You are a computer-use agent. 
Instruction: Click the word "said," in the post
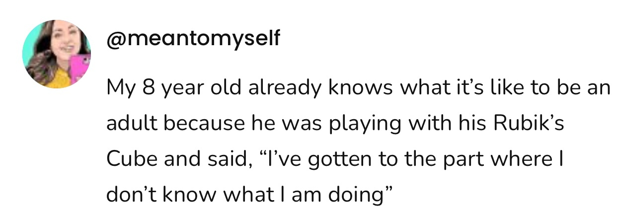[x=224, y=159]
